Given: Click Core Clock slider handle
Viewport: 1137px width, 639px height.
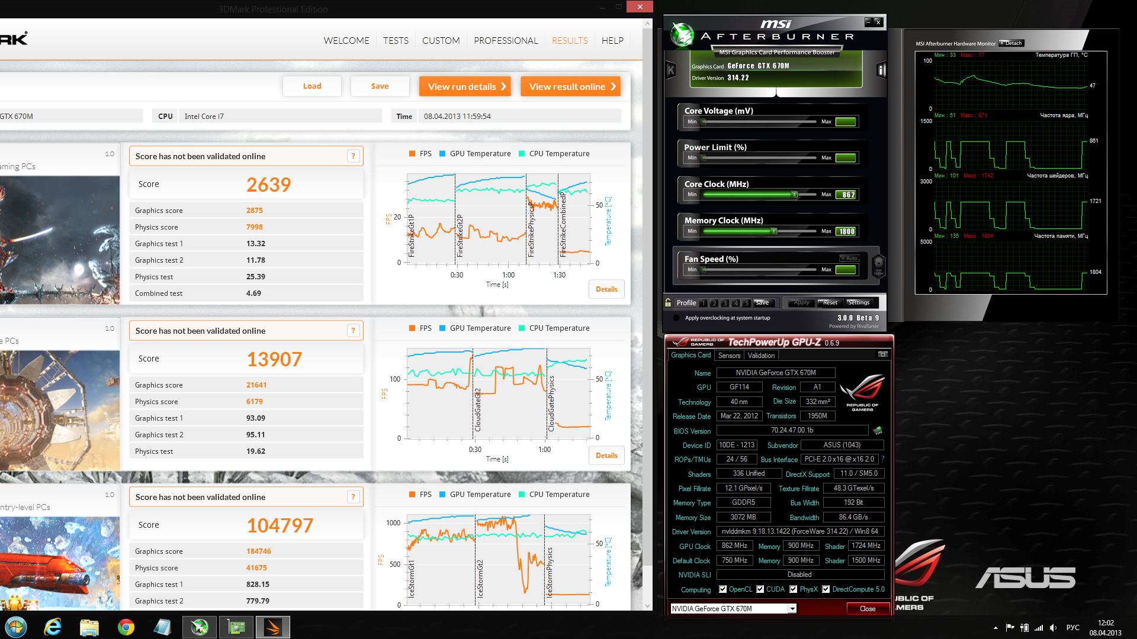Looking at the screenshot, I should point(795,194).
